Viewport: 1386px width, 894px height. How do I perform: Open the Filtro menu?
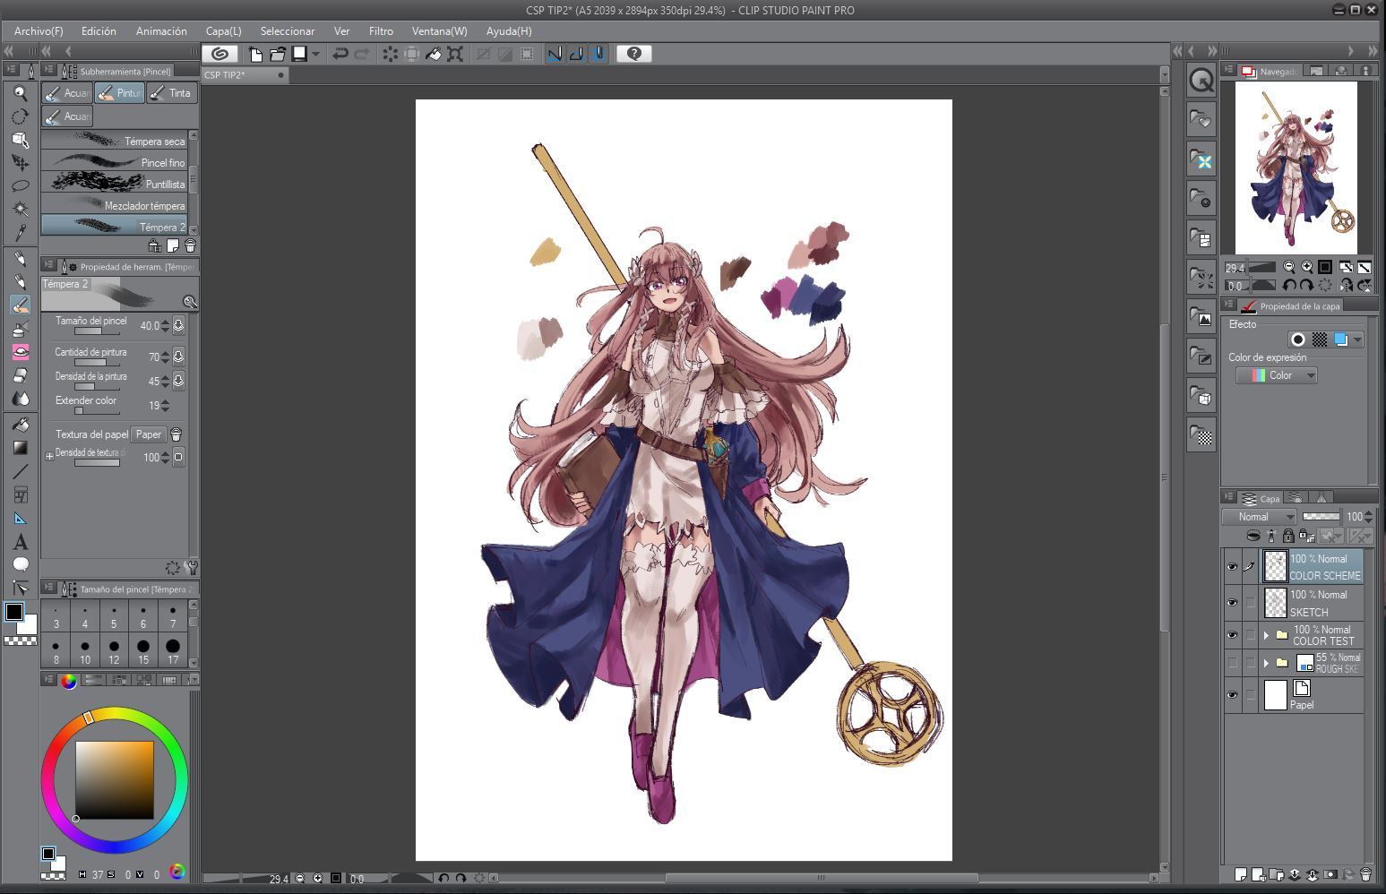tap(381, 31)
